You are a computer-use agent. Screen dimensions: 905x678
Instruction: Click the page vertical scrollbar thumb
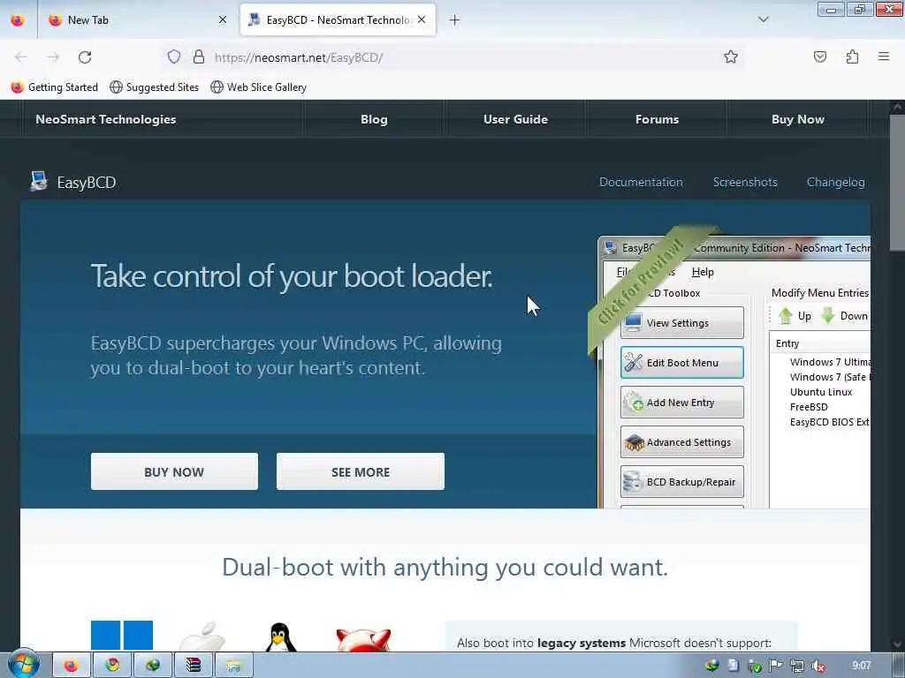[897, 182]
